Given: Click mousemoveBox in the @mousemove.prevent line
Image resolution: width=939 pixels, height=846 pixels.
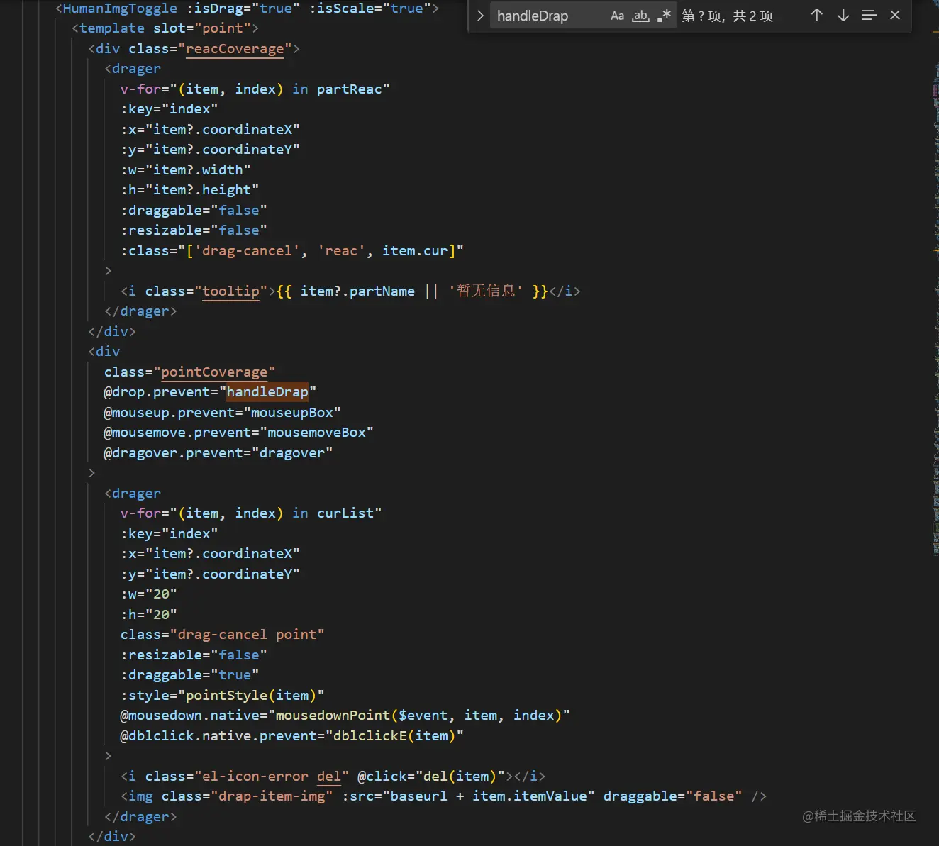Looking at the screenshot, I should pos(316,433).
